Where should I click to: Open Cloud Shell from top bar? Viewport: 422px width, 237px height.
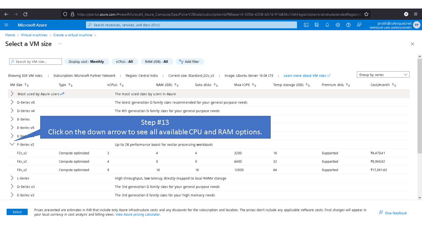click(x=306, y=25)
